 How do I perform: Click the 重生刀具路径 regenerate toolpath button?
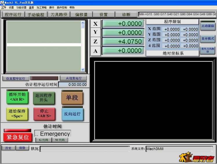pyautogui.click(x=207, y=50)
